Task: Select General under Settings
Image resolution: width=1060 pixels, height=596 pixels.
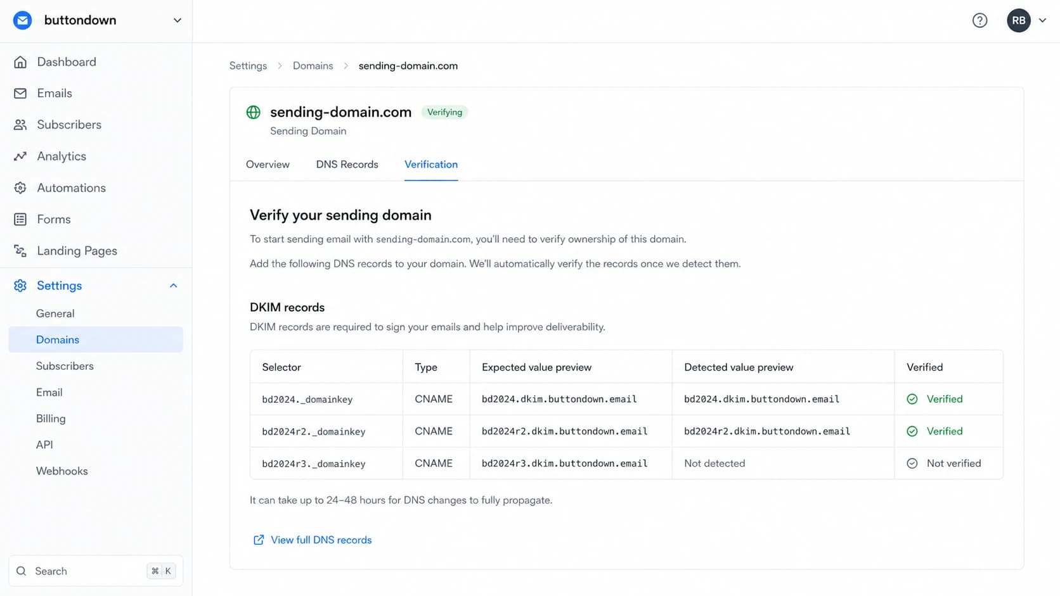Action: coord(55,314)
